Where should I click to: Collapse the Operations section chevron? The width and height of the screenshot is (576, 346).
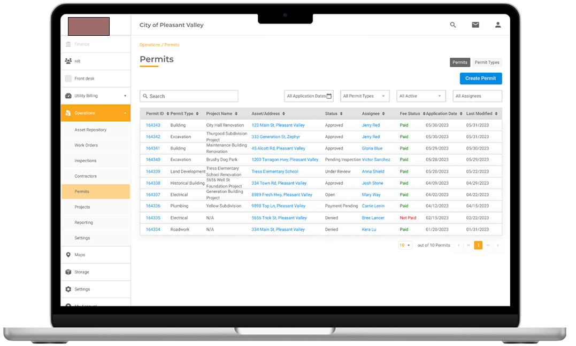point(125,113)
